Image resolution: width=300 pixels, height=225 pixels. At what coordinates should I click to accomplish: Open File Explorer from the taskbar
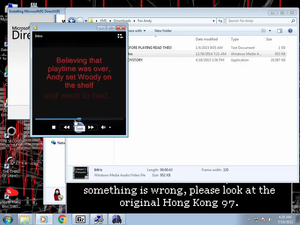coord(25,219)
